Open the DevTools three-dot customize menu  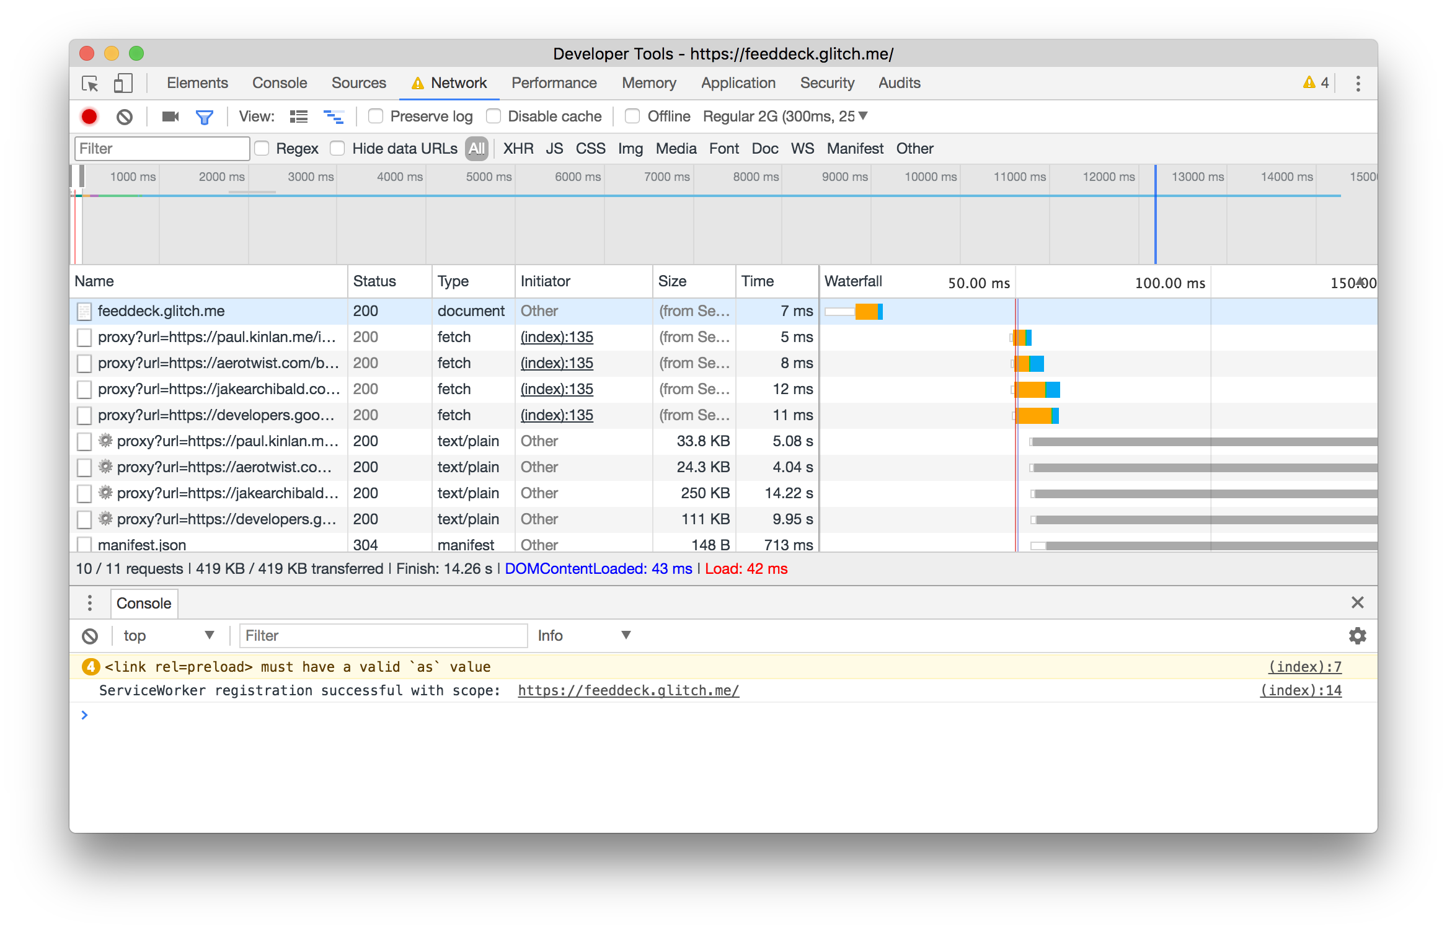pyautogui.click(x=1358, y=83)
